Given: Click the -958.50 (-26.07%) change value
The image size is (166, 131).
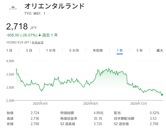Looking at the screenshot, I should (x=22, y=35).
